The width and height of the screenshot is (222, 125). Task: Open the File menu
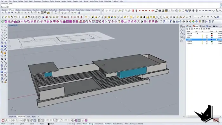pos(2,1)
